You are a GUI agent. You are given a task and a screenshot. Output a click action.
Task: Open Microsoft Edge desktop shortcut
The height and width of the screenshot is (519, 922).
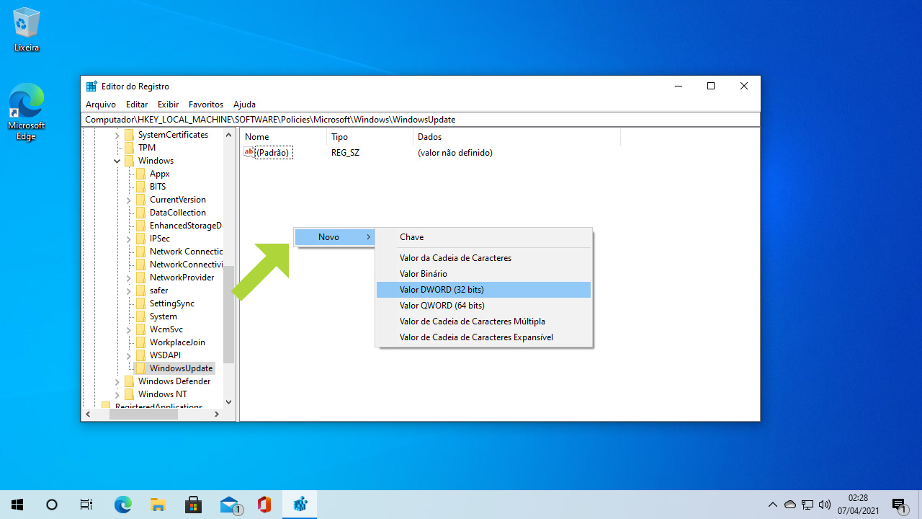pos(27,112)
